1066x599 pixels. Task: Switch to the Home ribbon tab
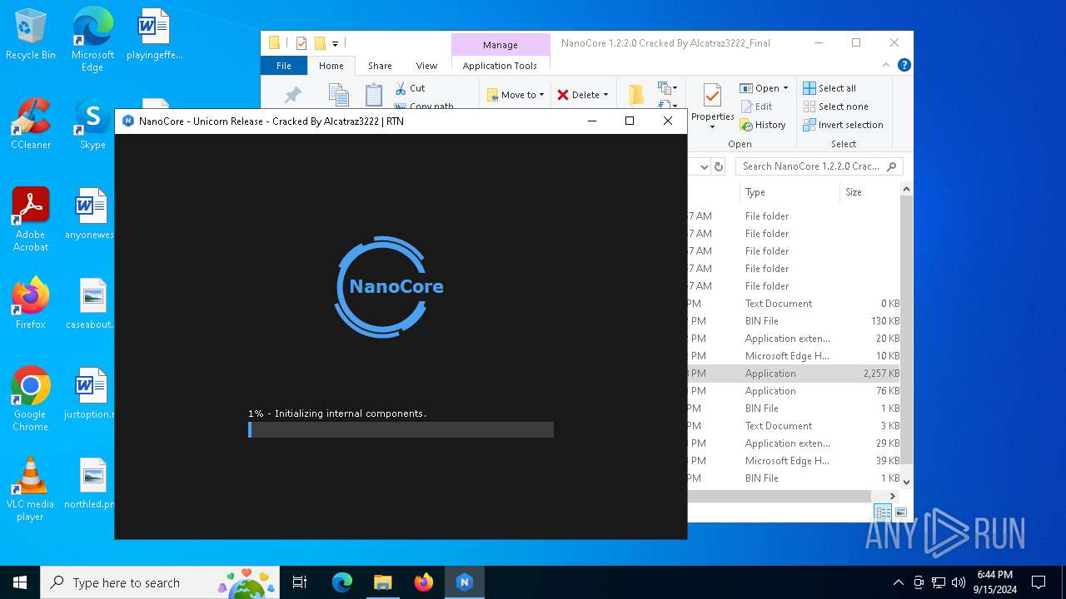tap(331, 66)
